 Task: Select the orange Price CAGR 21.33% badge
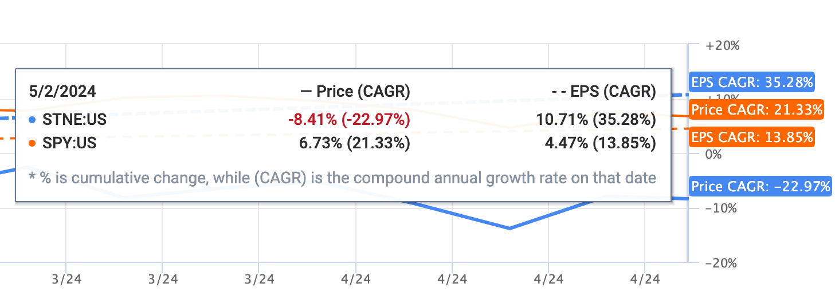756,109
